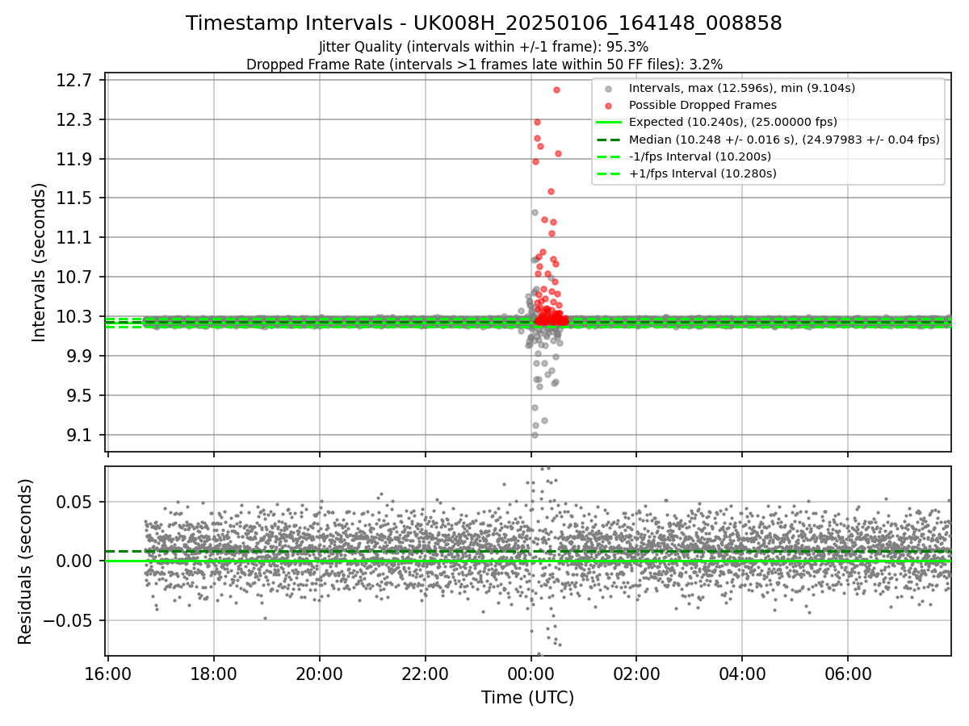Click the x-axis tick label '20:00'

point(320,674)
